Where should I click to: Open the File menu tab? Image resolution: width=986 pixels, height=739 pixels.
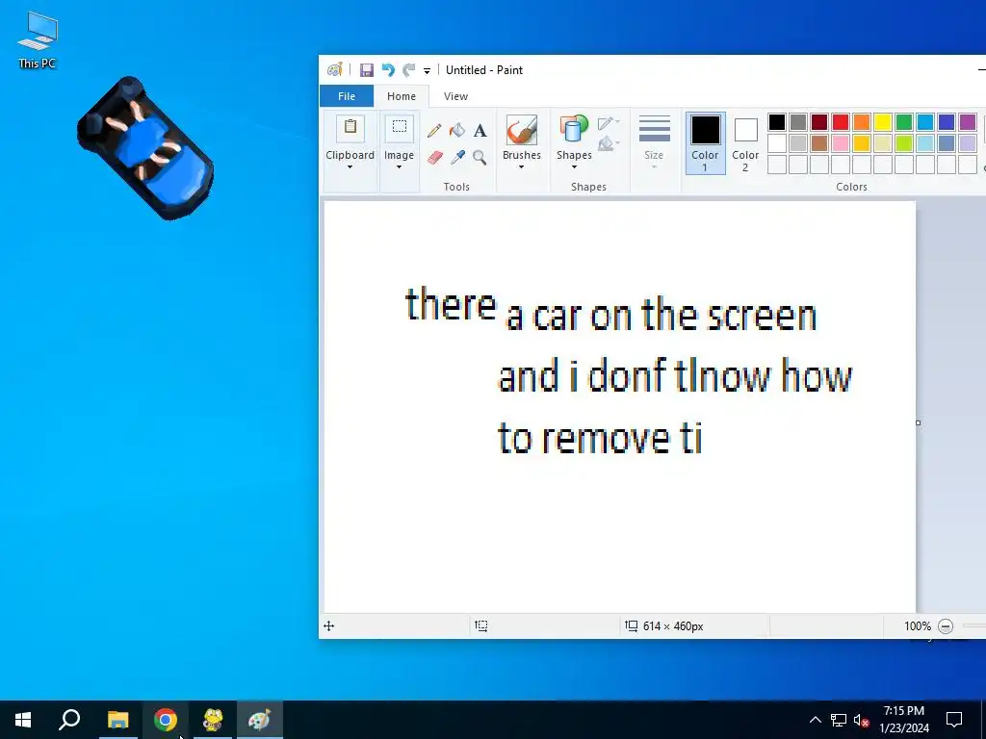click(347, 96)
